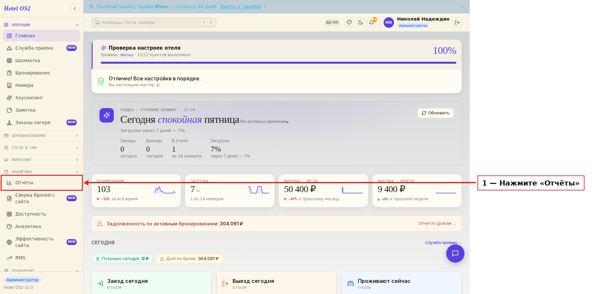Open Бронирования menu item
Image resolution: width=592 pixels, height=294 pixels.
click(x=41, y=73)
